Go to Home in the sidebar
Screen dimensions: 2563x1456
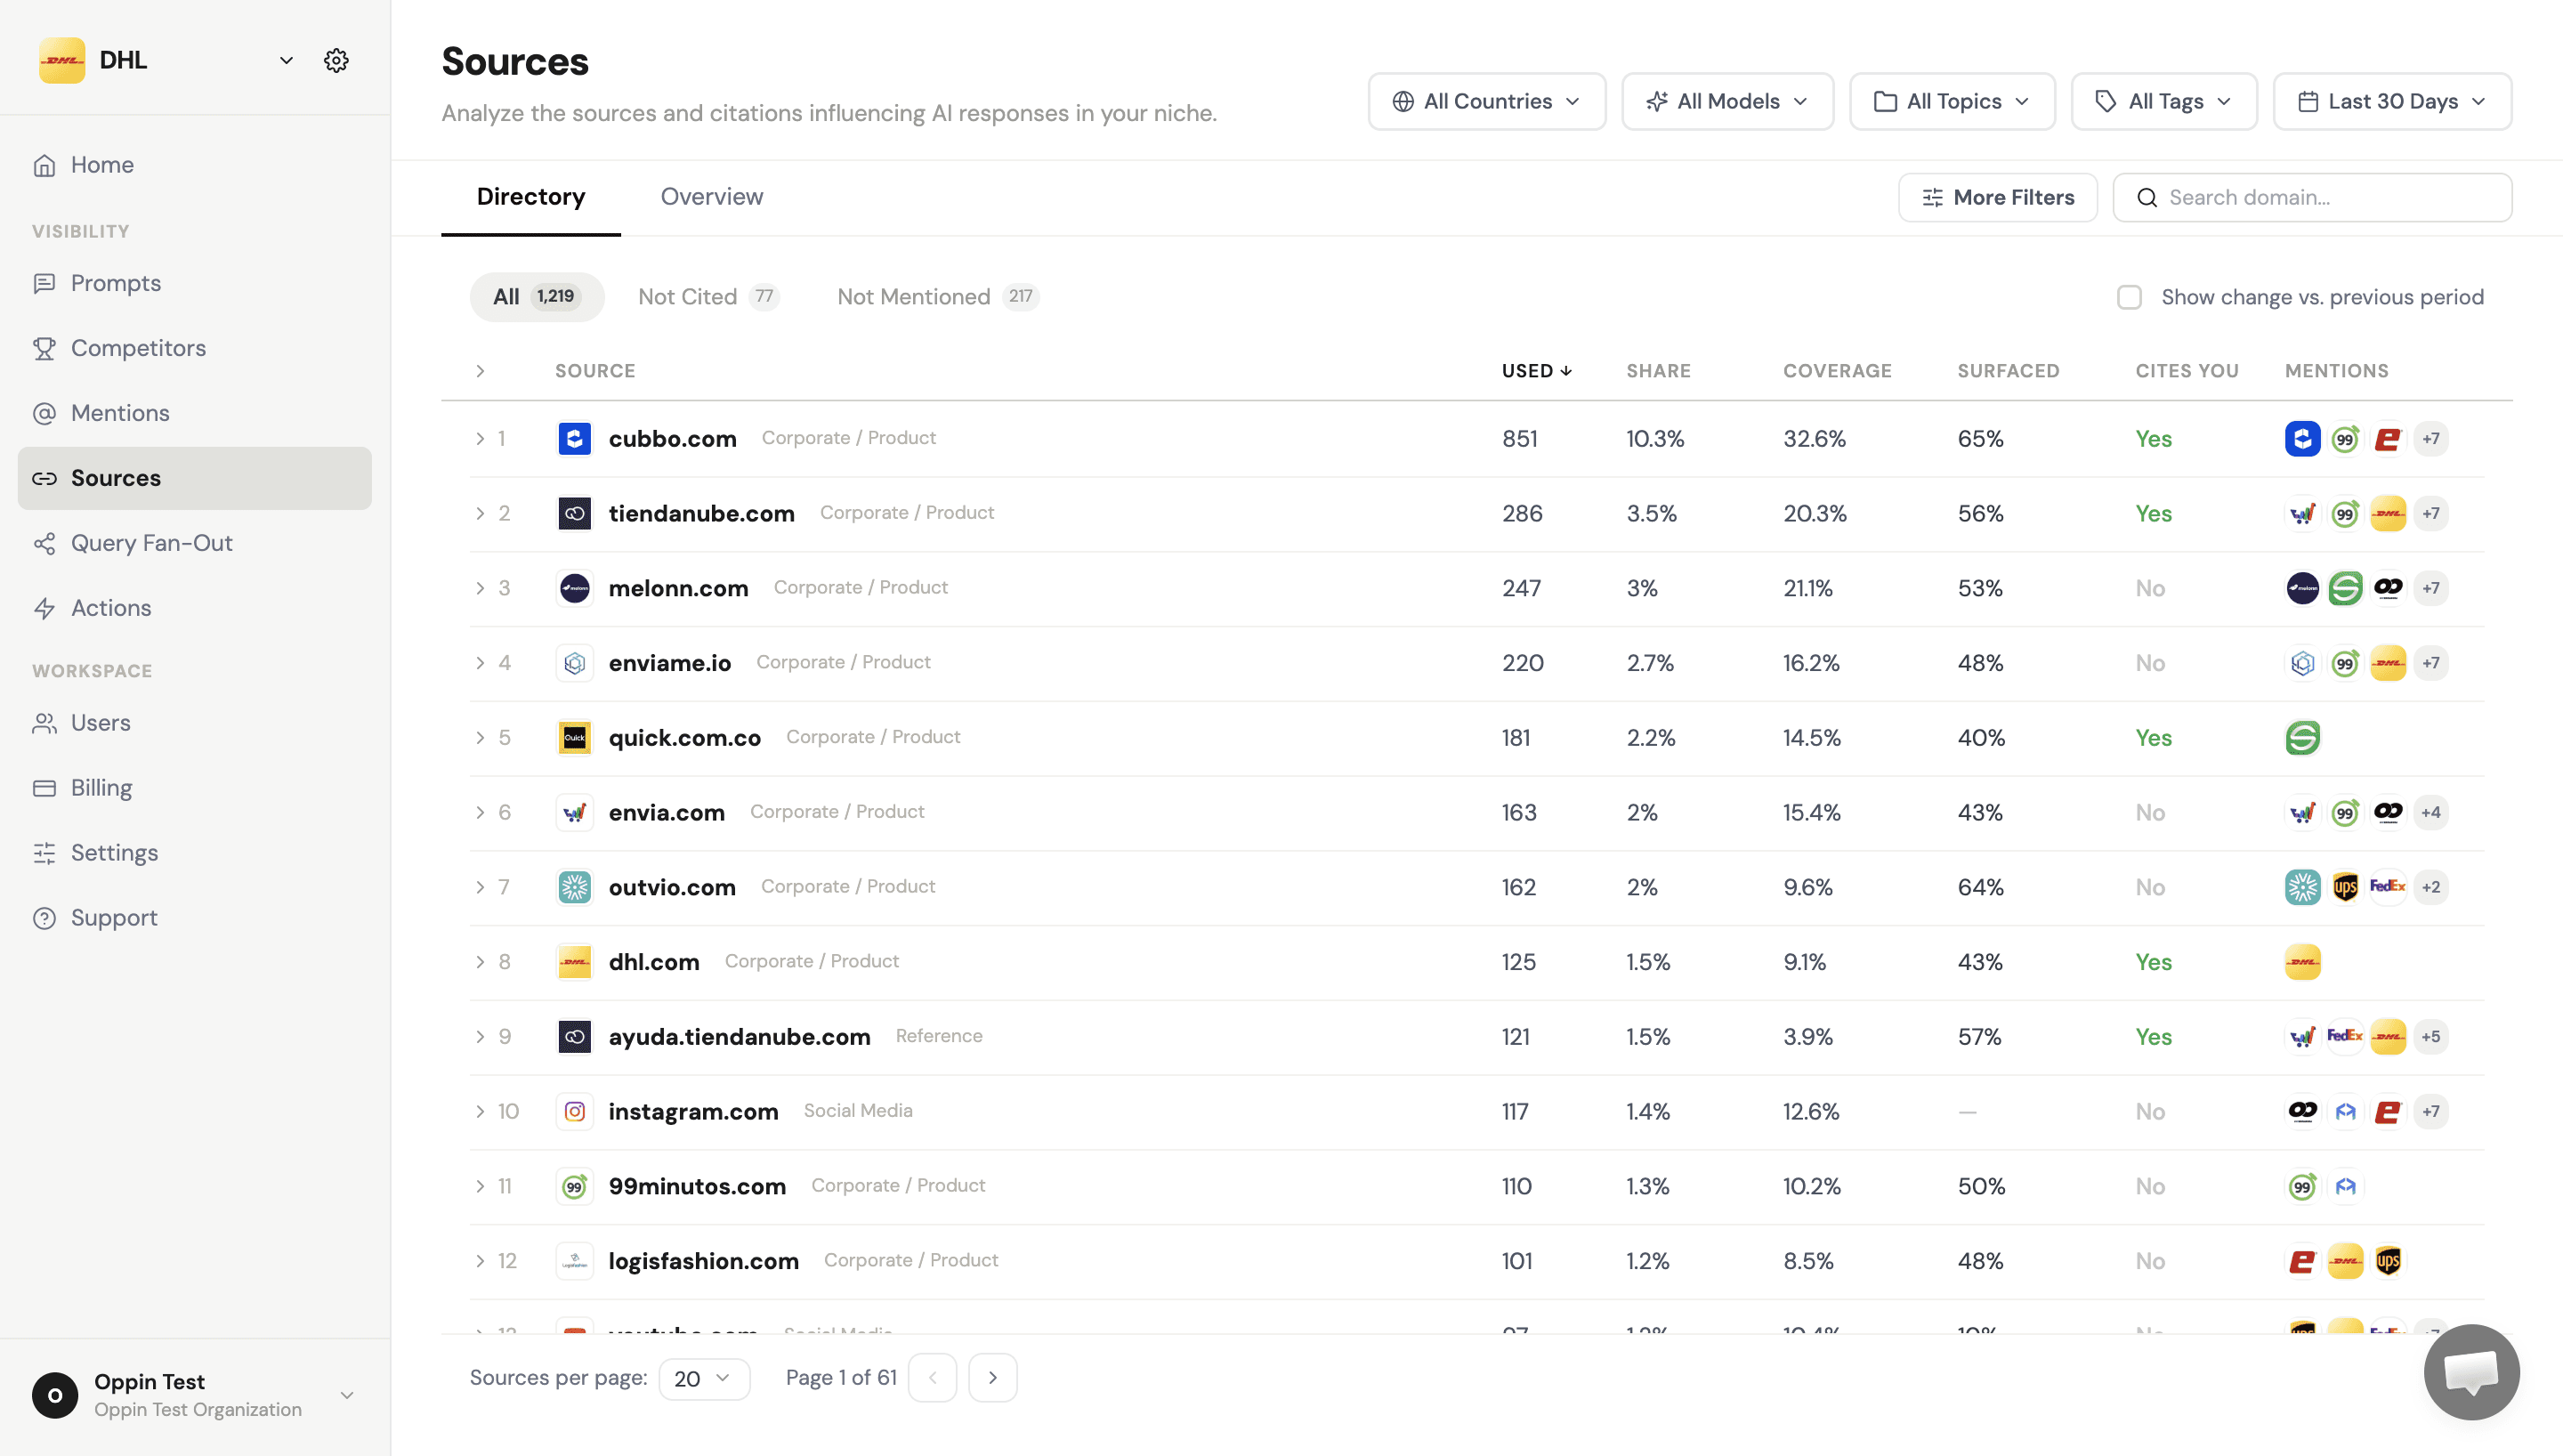click(194, 165)
